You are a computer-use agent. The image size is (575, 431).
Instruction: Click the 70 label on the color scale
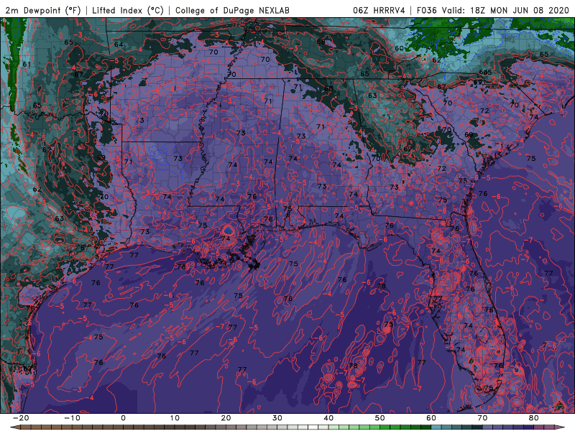point(482,418)
